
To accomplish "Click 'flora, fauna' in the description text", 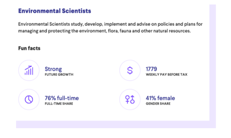I will point(119,31).
